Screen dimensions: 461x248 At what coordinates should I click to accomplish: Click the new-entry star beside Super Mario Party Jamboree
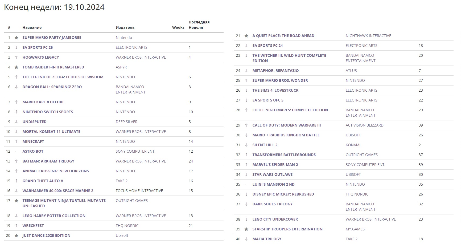click(x=16, y=38)
